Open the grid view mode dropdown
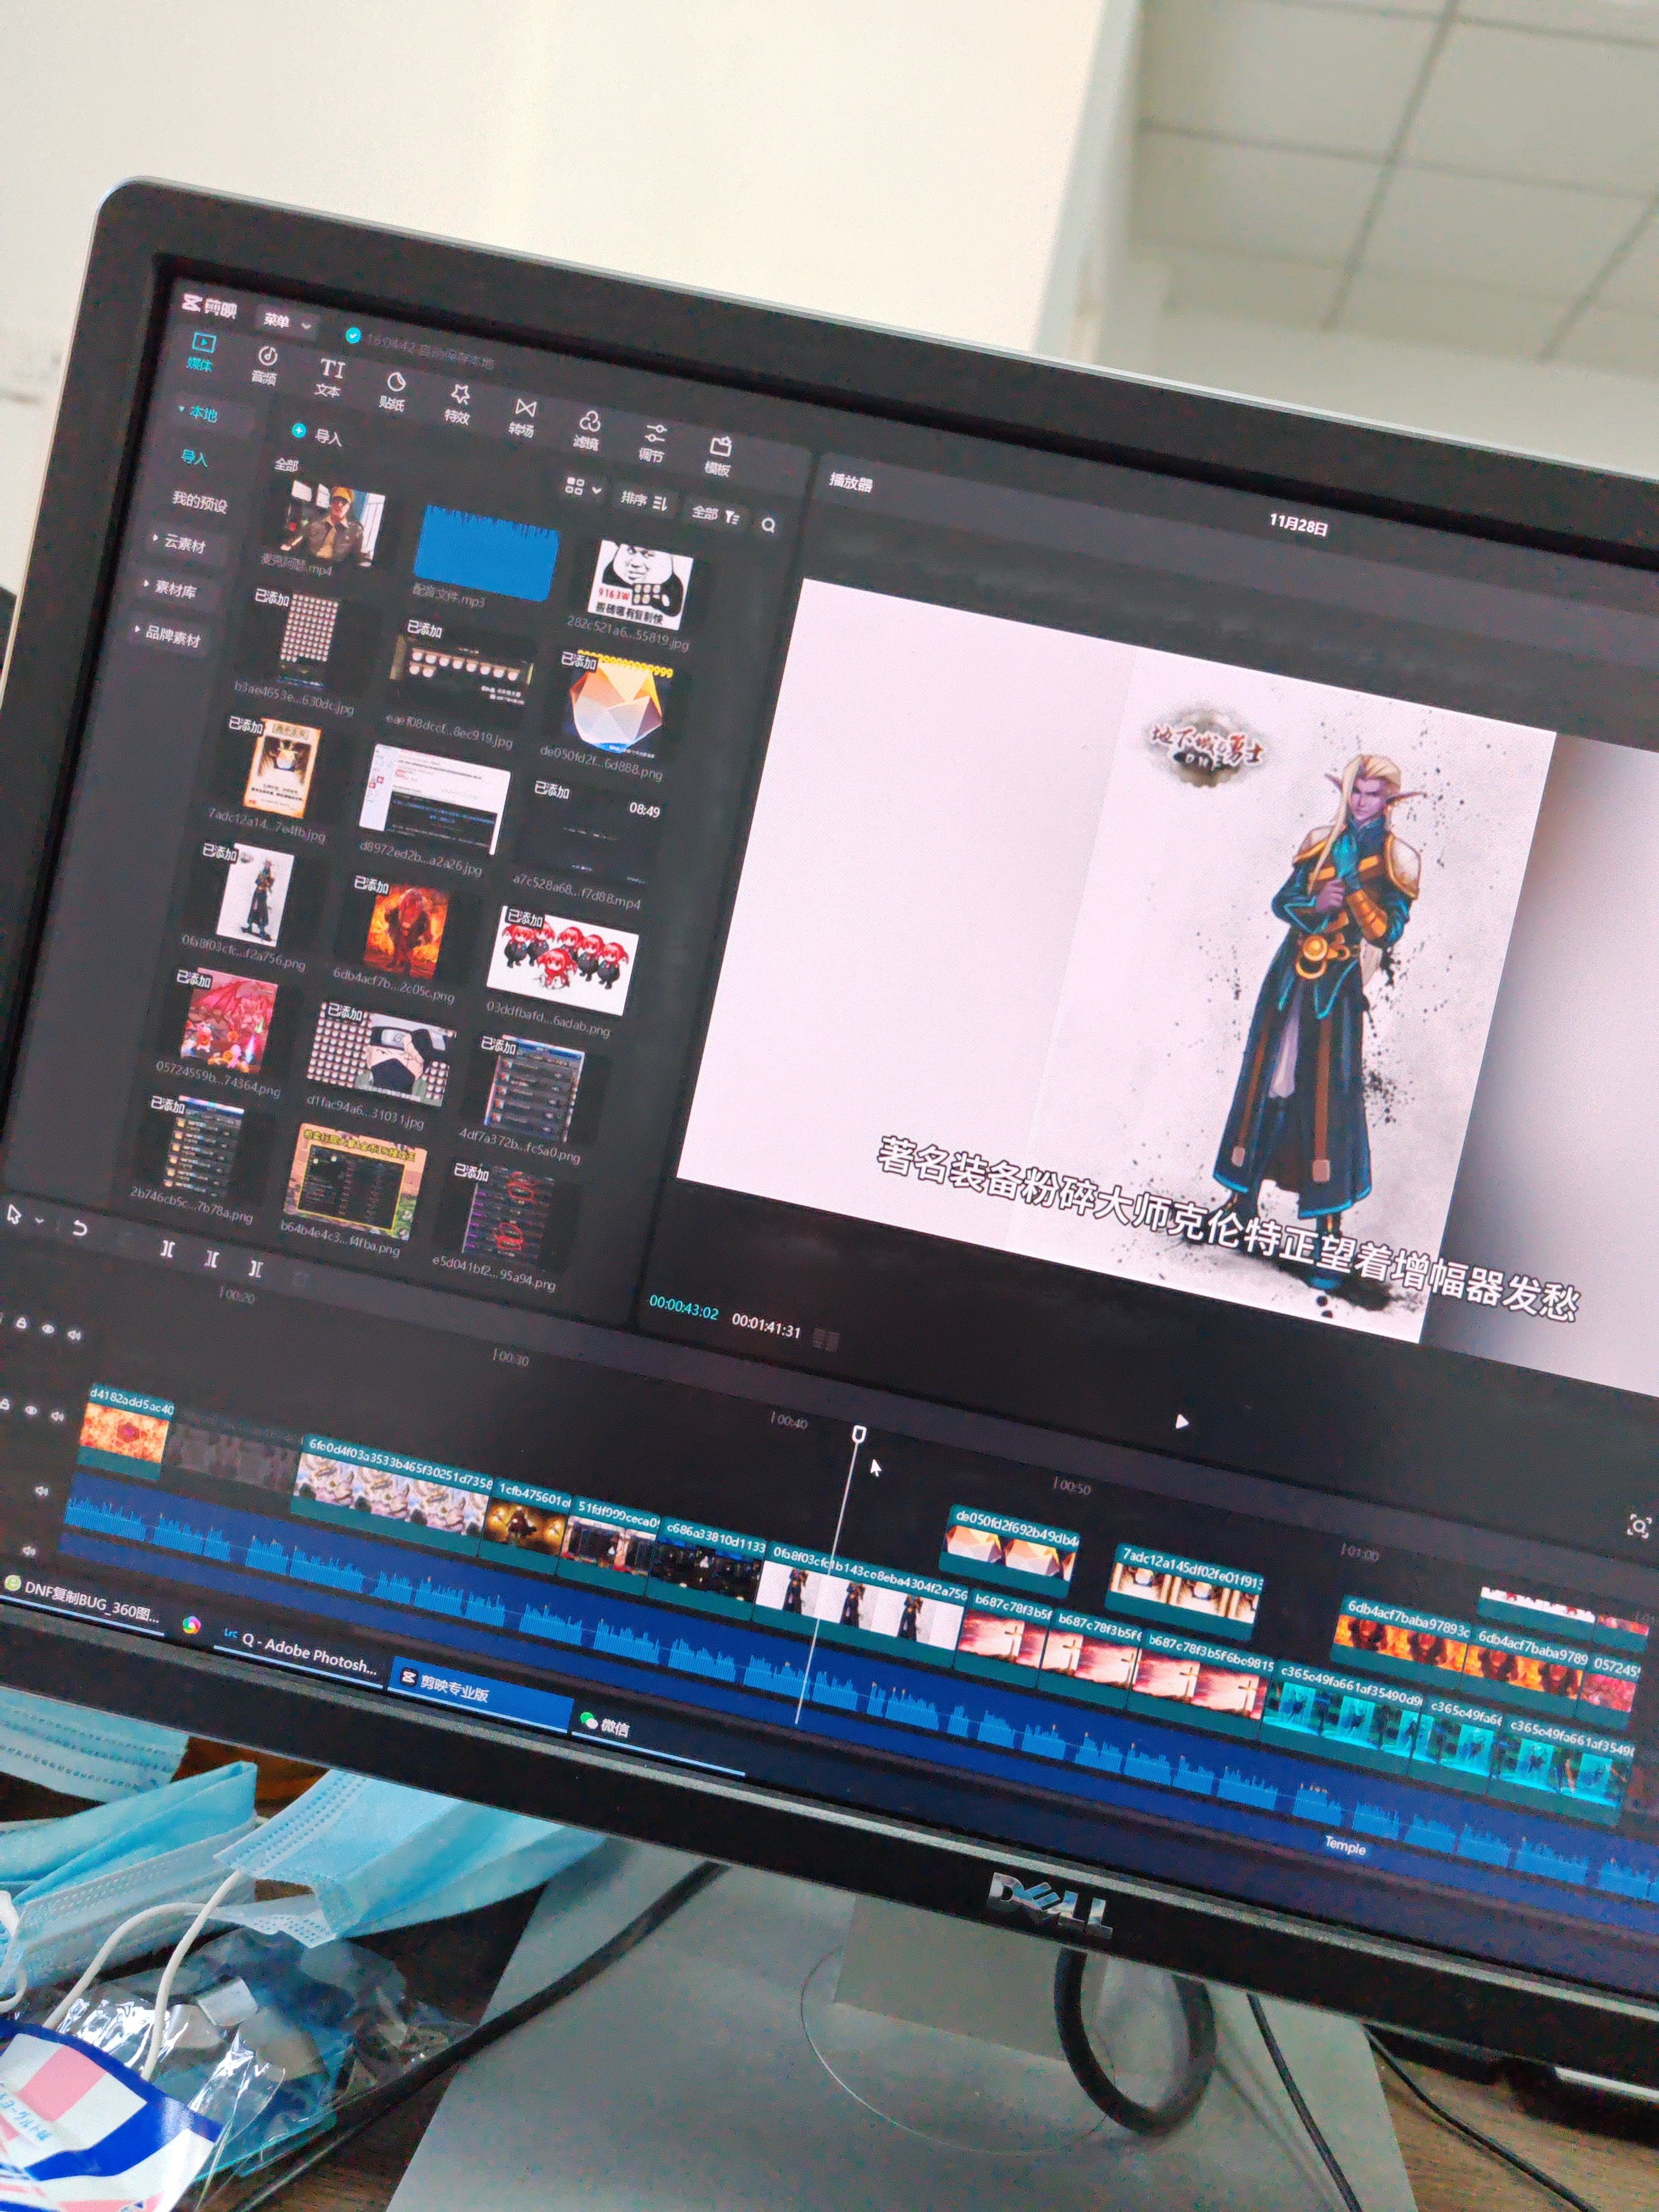1659x2212 pixels. (x=583, y=488)
